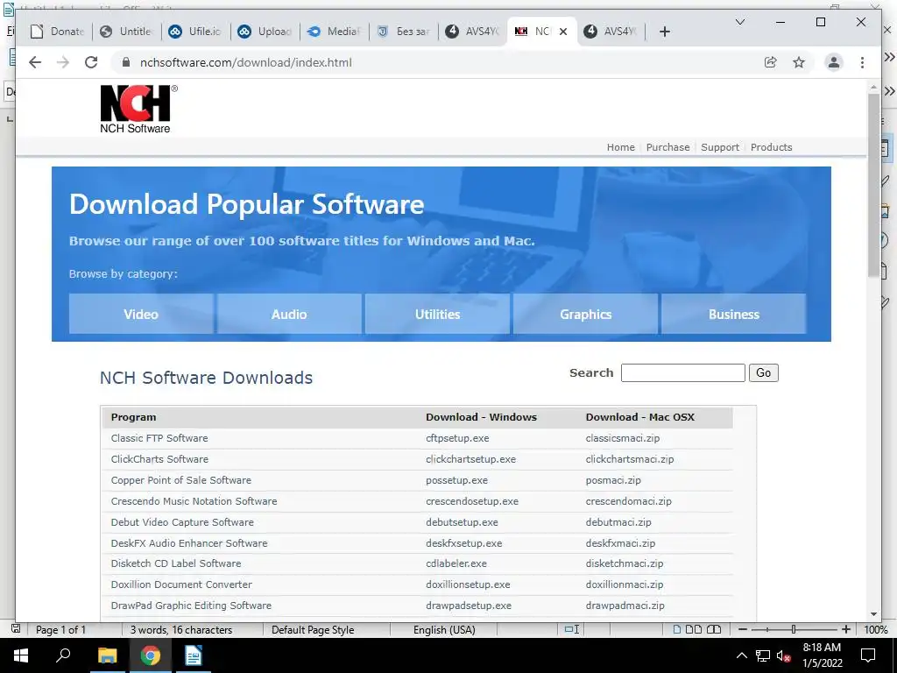Viewport: 897px width, 673px height.
Task: Click the Writer document save status icon
Action: 16,629
